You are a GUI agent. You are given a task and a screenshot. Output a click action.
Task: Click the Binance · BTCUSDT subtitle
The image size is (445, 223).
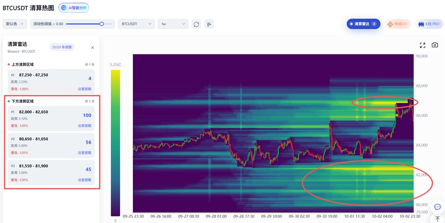tap(22, 51)
